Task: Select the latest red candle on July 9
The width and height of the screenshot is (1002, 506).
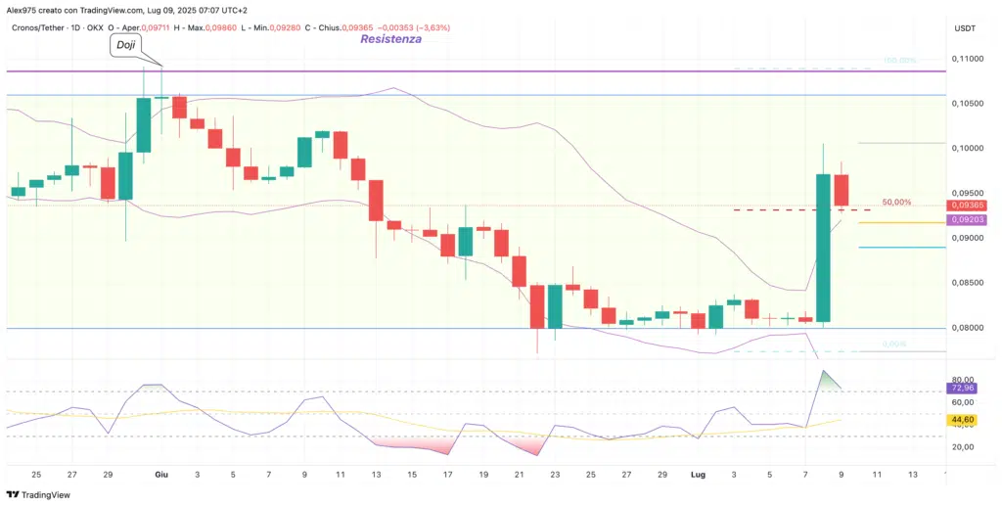Action: 842,190
